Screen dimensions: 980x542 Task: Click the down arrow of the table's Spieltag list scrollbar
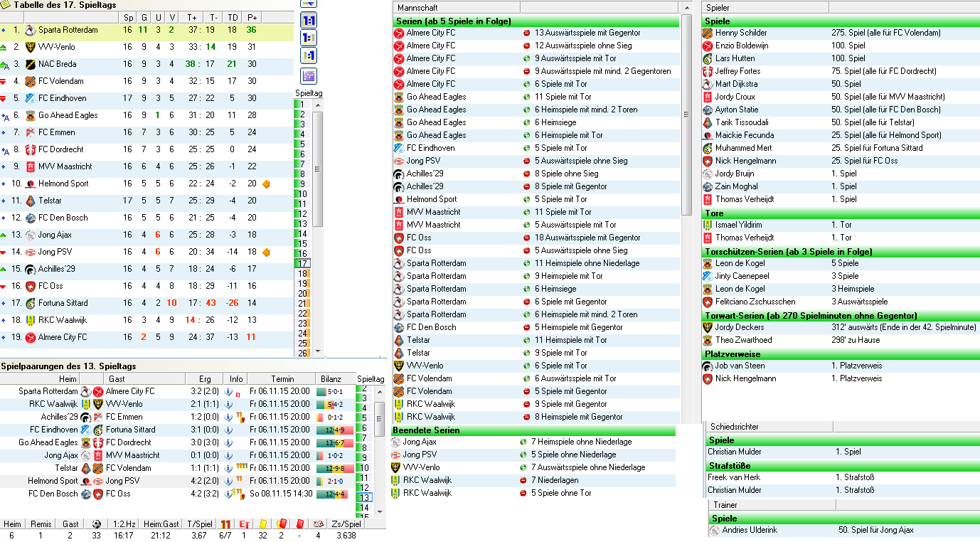click(x=318, y=351)
